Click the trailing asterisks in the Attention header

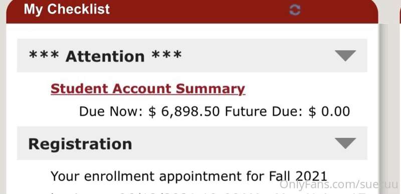166,55
